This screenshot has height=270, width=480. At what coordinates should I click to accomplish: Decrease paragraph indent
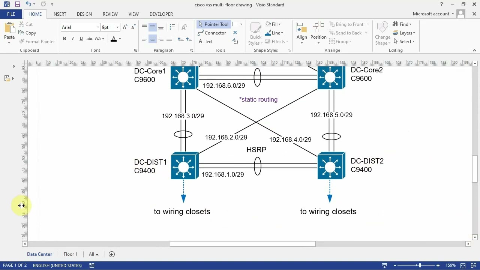pyautogui.click(x=181, y=39)
